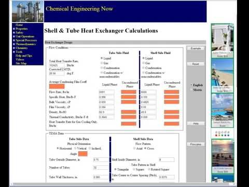
Task: Select Vertical physical orientation
Action: pyautogui.click(x=75, y=149)
